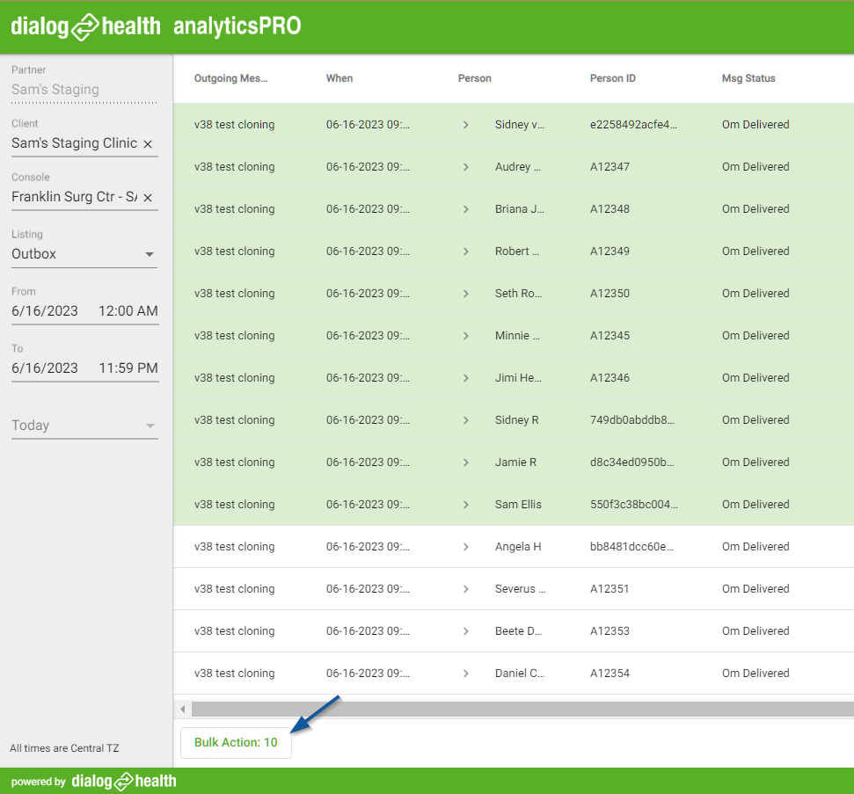Image resolution: width=854 pixels, height=794 pixels.
Task: Select Person ID cell A12351
Action: pyautogui.click(x=609, y=589)
